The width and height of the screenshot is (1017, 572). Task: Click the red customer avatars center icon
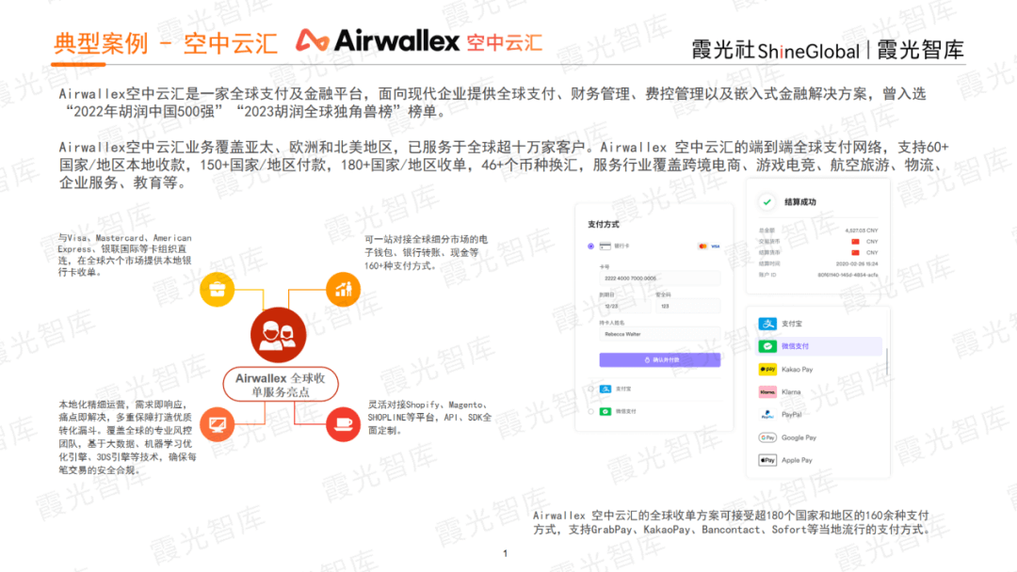tap(278, 335)
